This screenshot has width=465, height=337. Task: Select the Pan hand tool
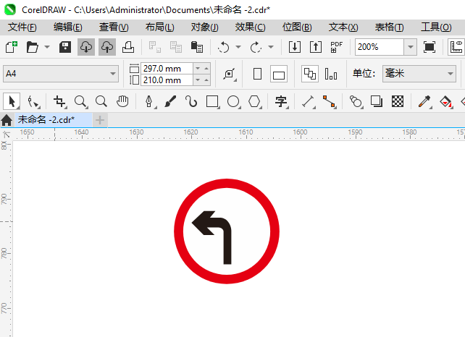coord(122,101)
